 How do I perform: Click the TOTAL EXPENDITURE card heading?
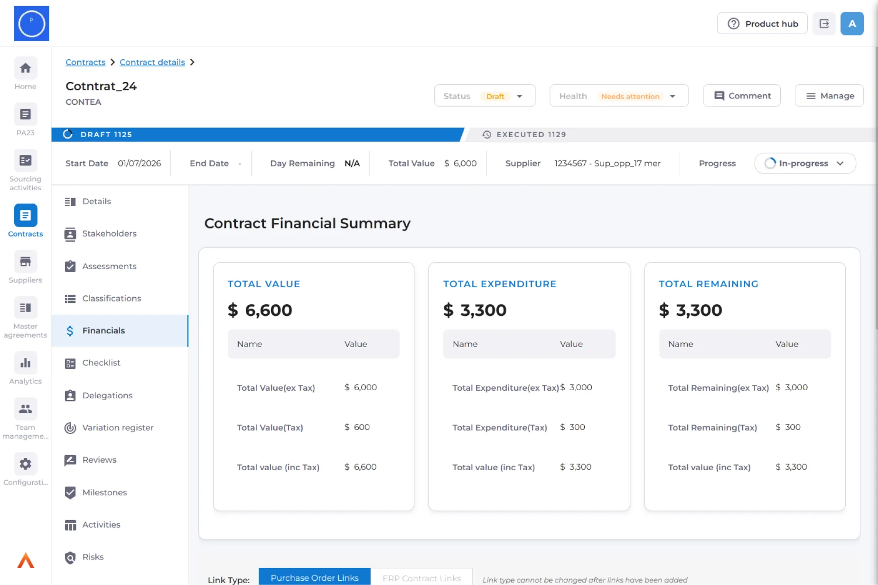(500, 284)
